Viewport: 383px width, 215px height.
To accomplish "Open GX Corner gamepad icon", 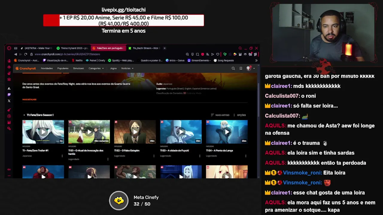I will tap(16, 48).
